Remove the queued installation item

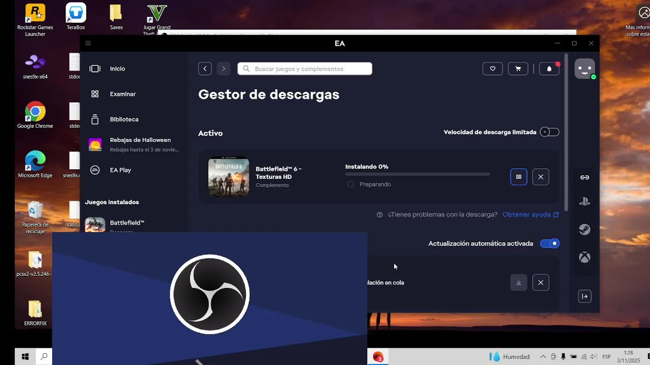click(540, 282)
